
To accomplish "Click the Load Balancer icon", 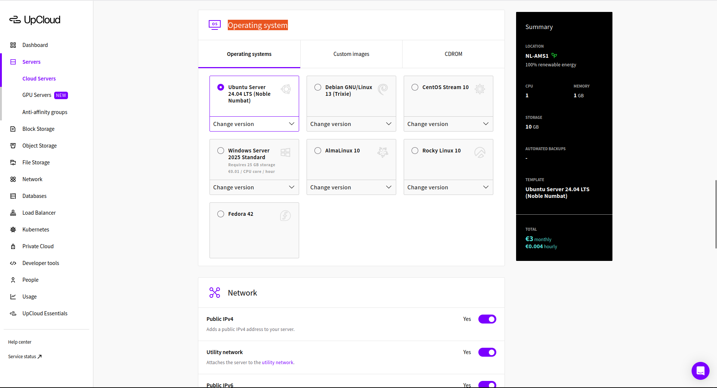I will (x=13, y=213).
